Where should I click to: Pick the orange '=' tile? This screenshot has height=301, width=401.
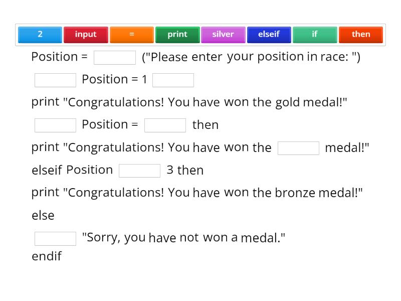pos(132,35)
